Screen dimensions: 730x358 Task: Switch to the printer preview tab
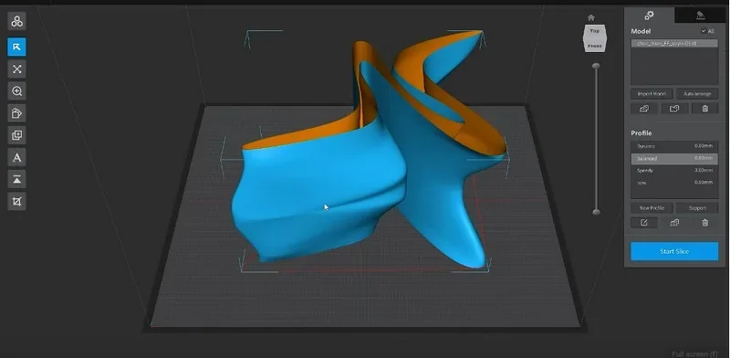(700, 16)
